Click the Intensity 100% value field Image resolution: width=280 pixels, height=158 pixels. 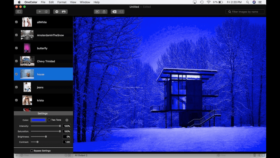pyautogui.click(x=67, y=126)
